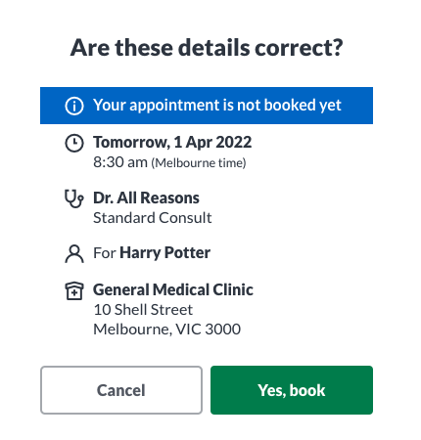421x440 pixels.
Task: Click the patient name Harry Potter
Action: [164, 253]
